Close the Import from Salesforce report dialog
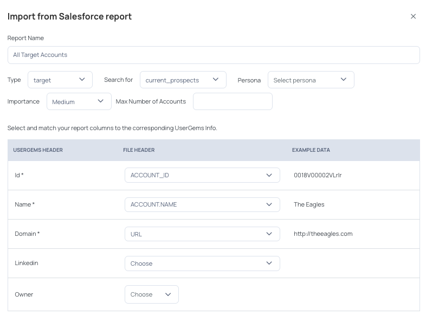 coord(413,17)
